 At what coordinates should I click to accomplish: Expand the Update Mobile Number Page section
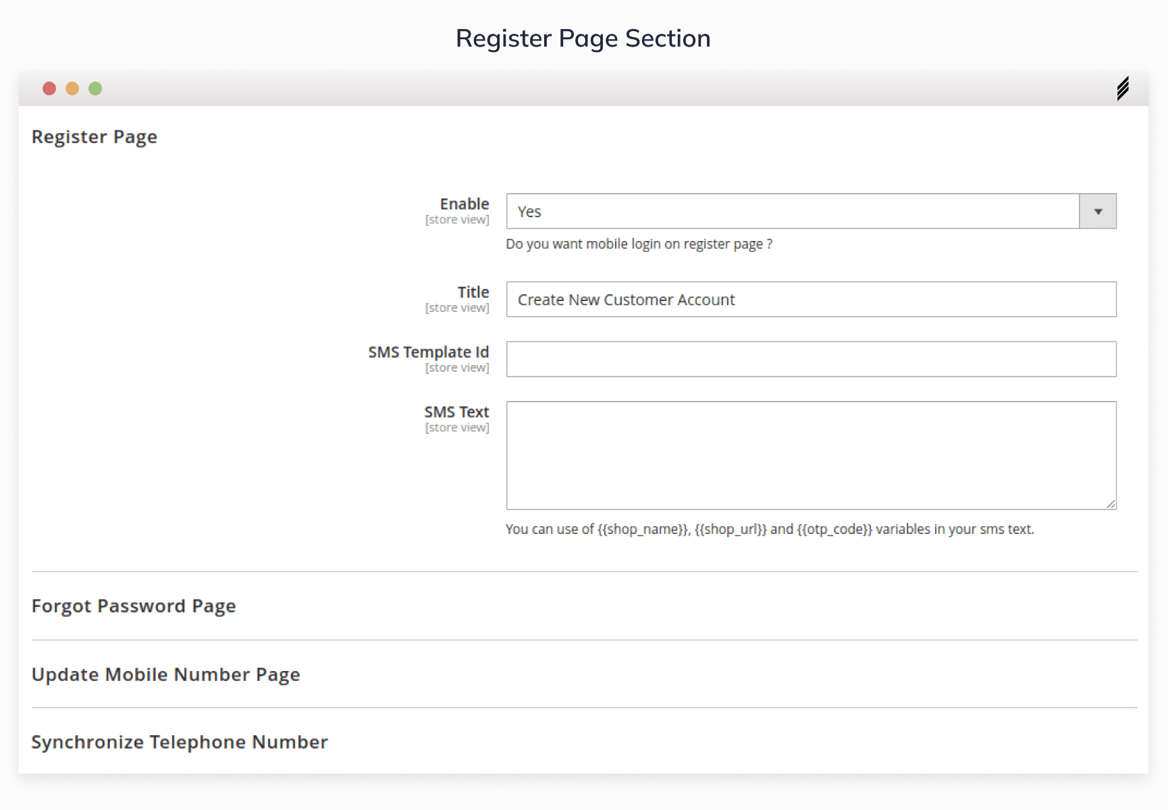[x=166, y=674]
